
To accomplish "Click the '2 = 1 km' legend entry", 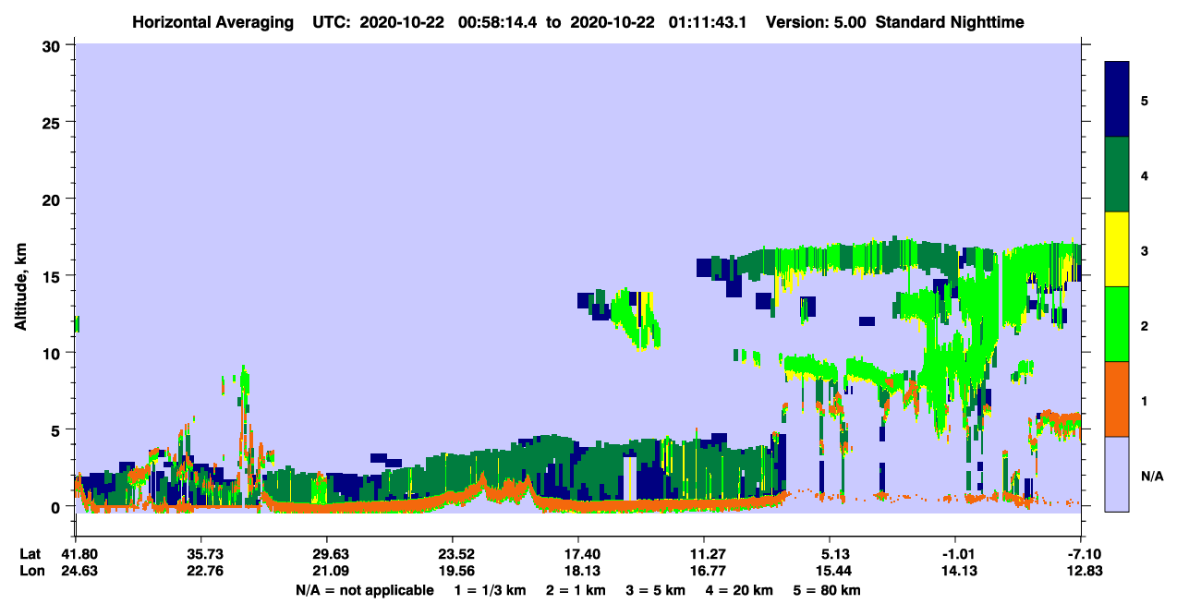I will [576, 590].
